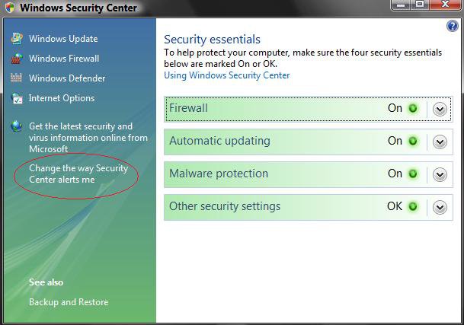Expand the Automatic updating section chevron
The height and width of the screenshot is (325, 464).
[440, 142]
